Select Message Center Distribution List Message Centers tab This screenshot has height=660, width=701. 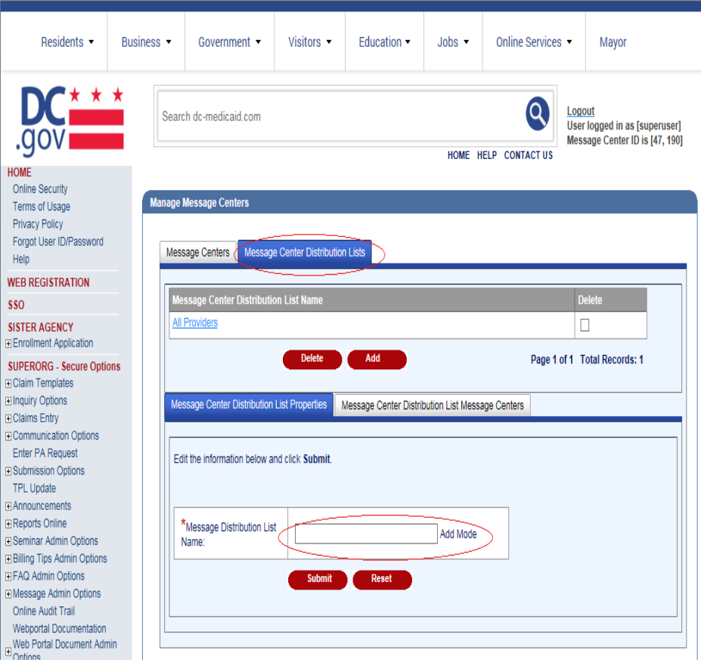[433, 406]
